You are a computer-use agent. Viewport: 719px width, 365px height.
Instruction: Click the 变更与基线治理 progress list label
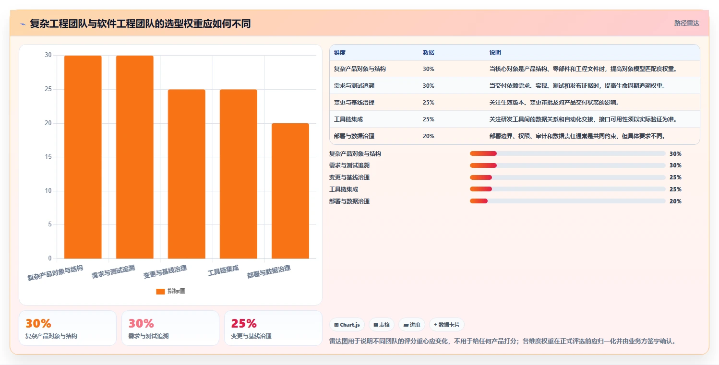coord(349,177)
